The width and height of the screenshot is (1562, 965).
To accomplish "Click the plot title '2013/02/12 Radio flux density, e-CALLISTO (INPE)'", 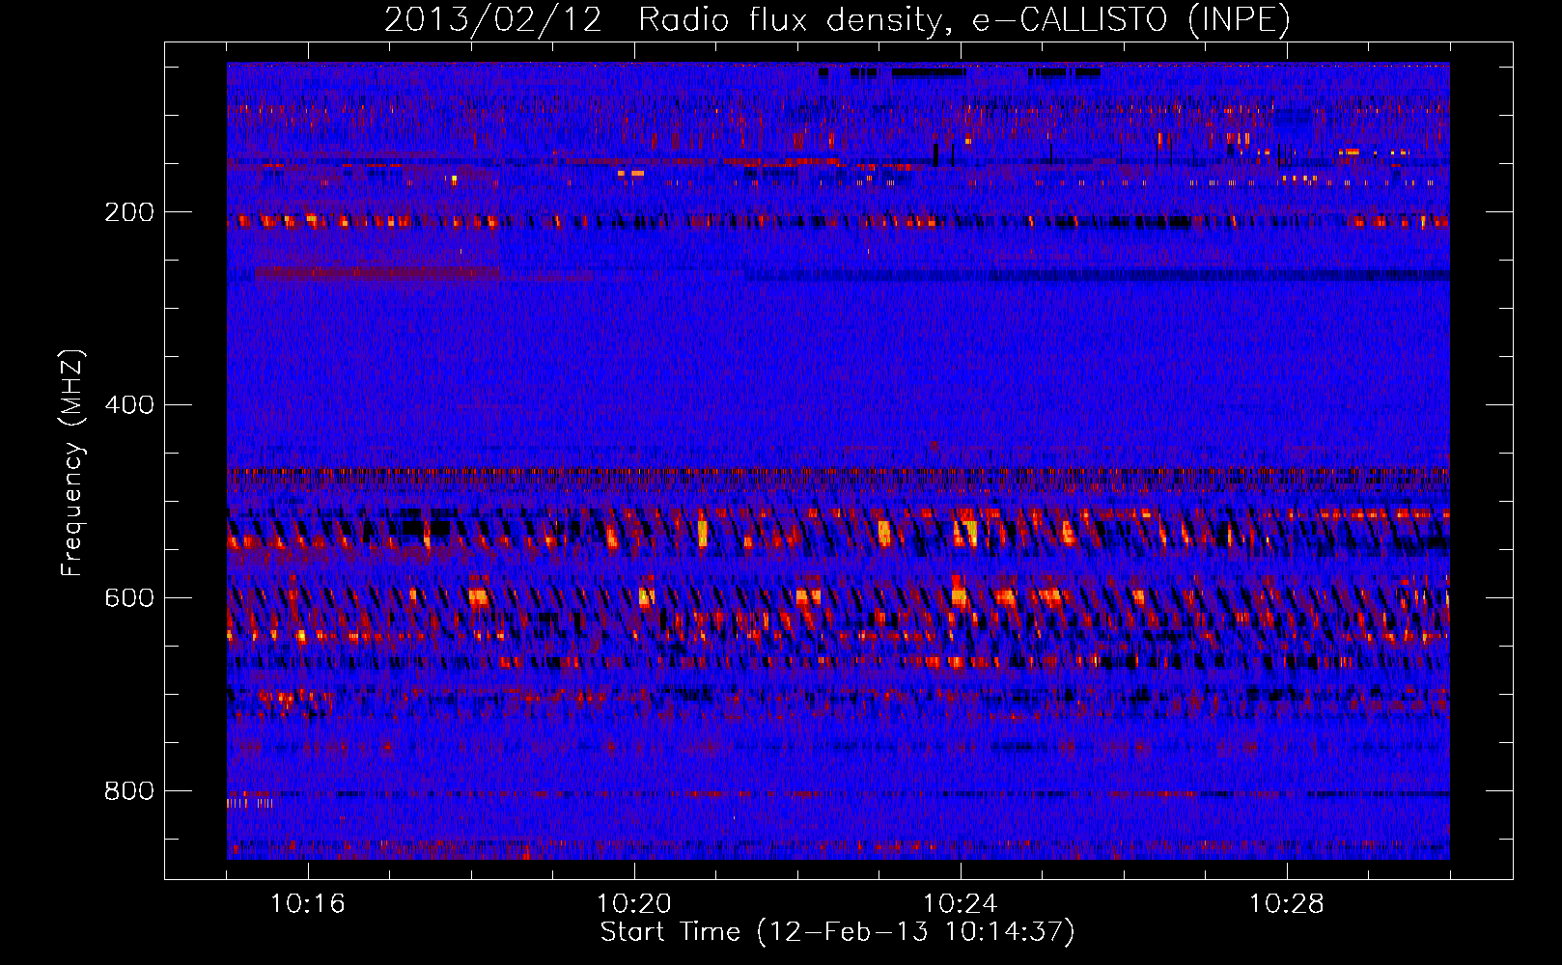I will (837, 19).
